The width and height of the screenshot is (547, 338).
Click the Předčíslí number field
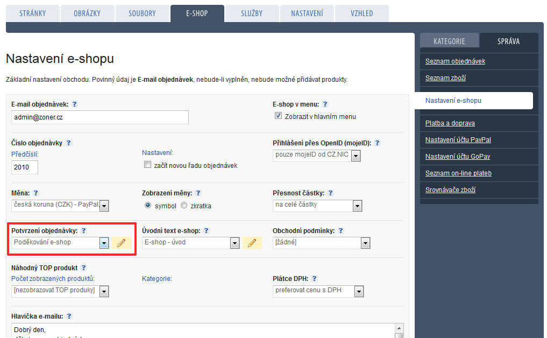click(x=24, y=167)
